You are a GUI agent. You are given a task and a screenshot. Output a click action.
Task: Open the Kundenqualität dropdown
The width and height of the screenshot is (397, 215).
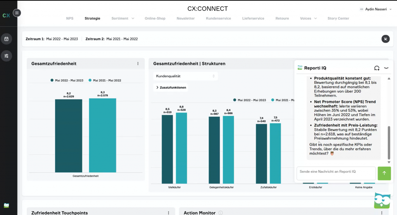pos(186,76)
